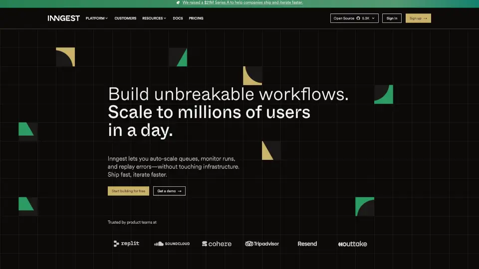Click the Cohere logo
Image resolution: width=479 pixels, height=269 pixels.
(217, 244)
